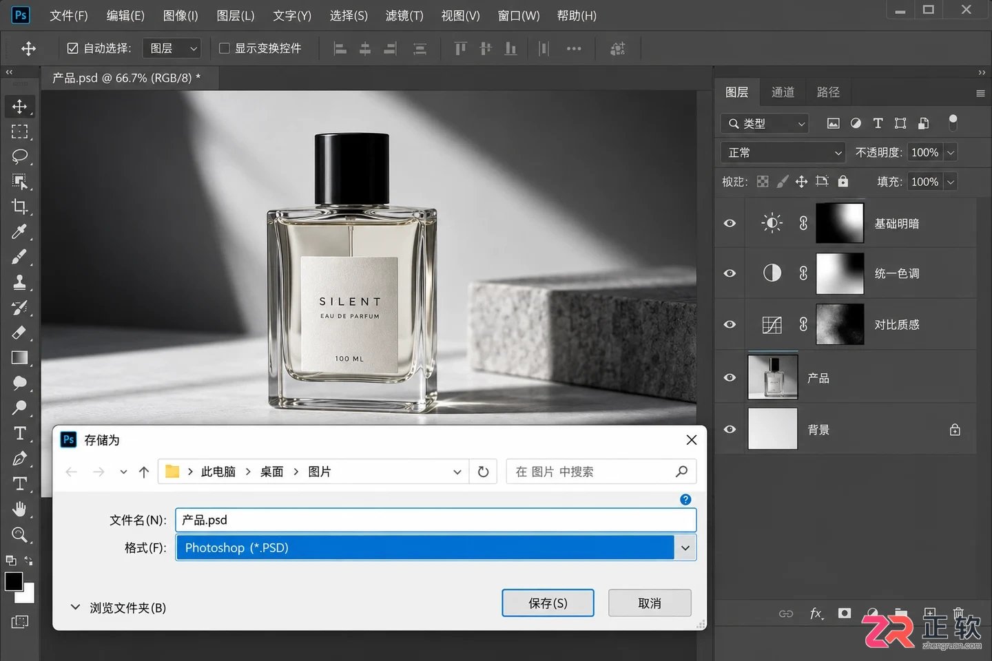Add a layer mask from panel bottom
This screenshot has width=992, height=661.
click(845, 613)
